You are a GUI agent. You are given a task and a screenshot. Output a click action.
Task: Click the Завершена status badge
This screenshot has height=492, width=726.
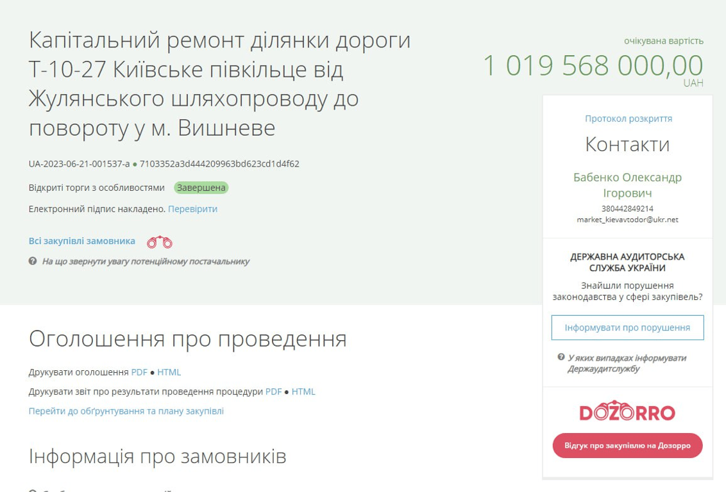point(201,188)
